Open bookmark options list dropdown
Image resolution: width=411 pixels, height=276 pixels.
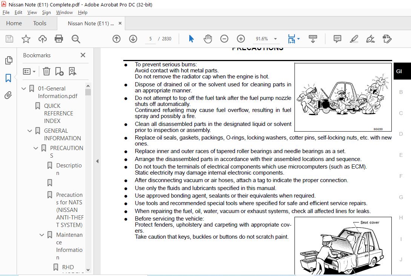pyautogui.click(x=29, y=71)
